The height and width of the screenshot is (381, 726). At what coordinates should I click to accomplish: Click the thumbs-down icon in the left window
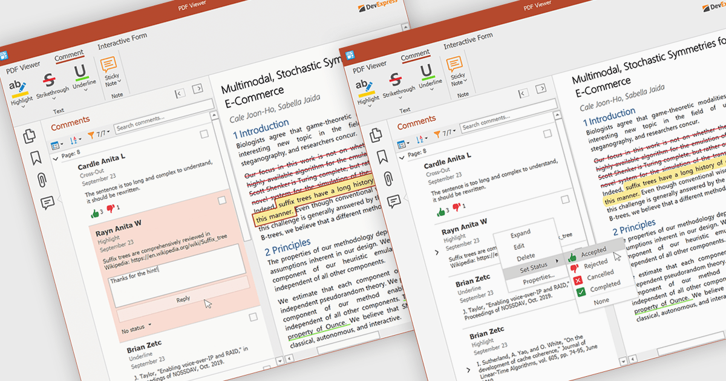coord(111,207)
